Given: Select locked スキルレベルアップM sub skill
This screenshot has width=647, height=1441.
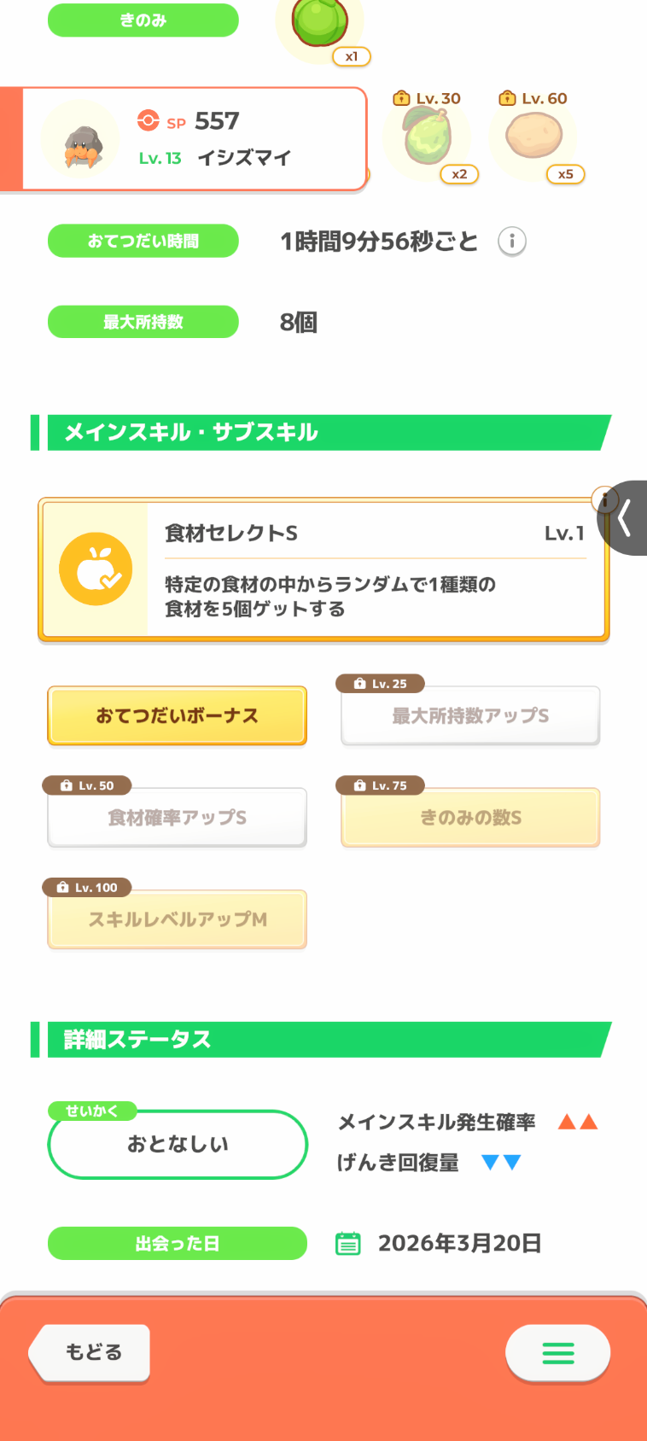Looking at the screenshot, I should (177, 919).
